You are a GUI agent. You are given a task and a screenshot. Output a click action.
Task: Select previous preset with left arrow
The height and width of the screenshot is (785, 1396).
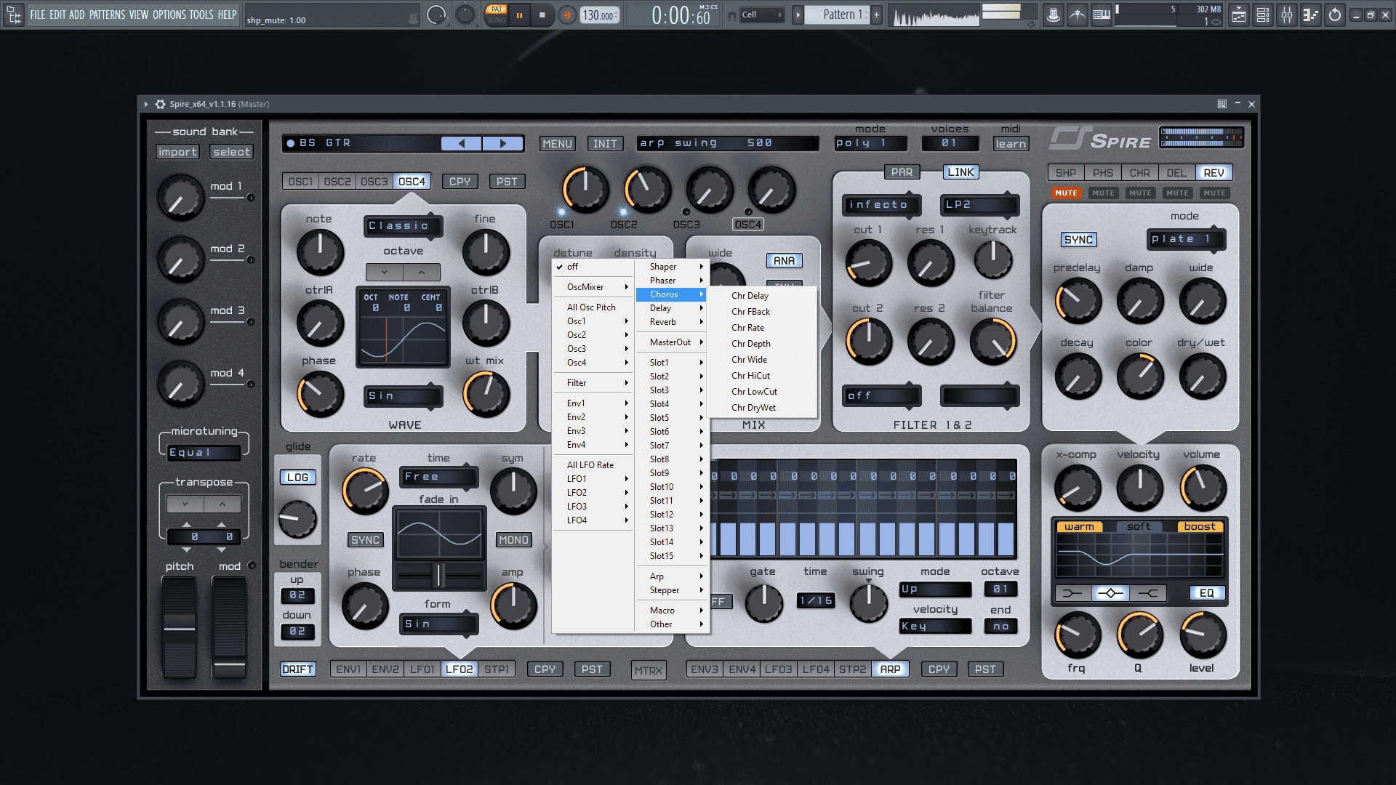[462, 143]
